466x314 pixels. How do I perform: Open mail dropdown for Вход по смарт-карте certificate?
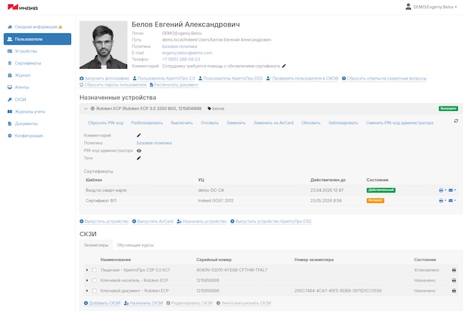pyautogui.click(x=452, y=190)
